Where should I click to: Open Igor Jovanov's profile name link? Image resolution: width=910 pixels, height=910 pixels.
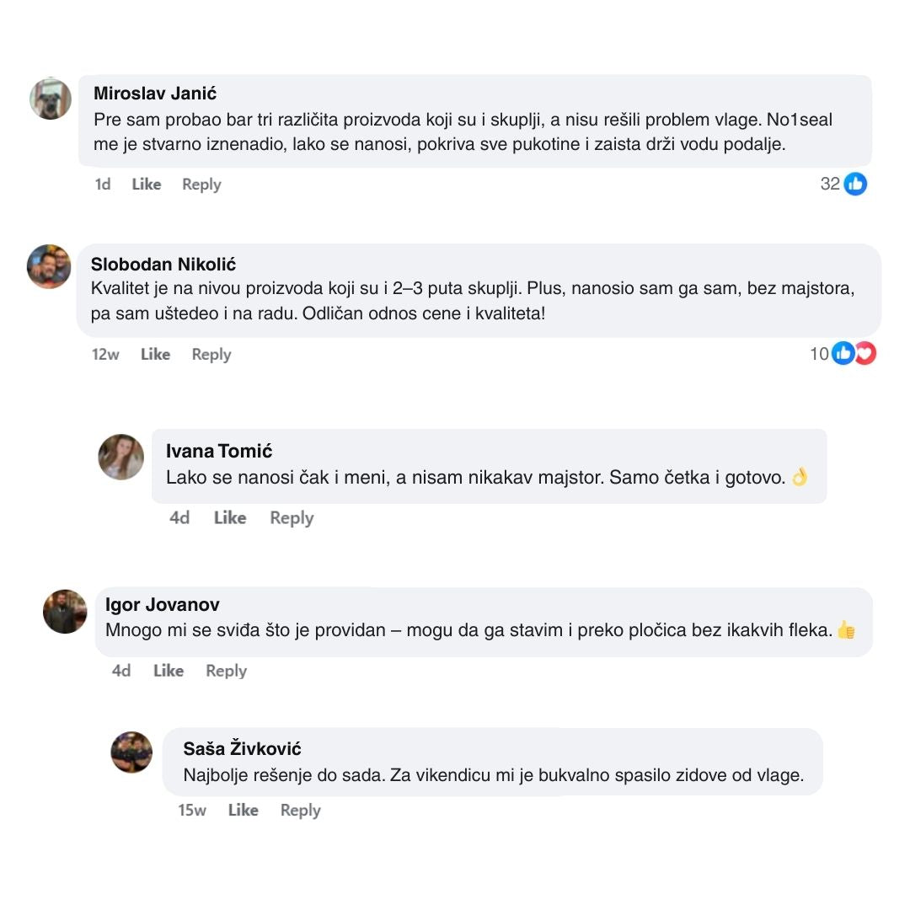162,604
